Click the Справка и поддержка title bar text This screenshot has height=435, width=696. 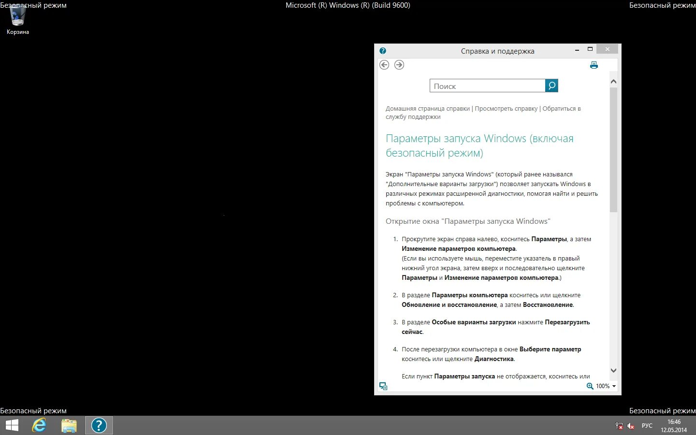coord(497,51)
